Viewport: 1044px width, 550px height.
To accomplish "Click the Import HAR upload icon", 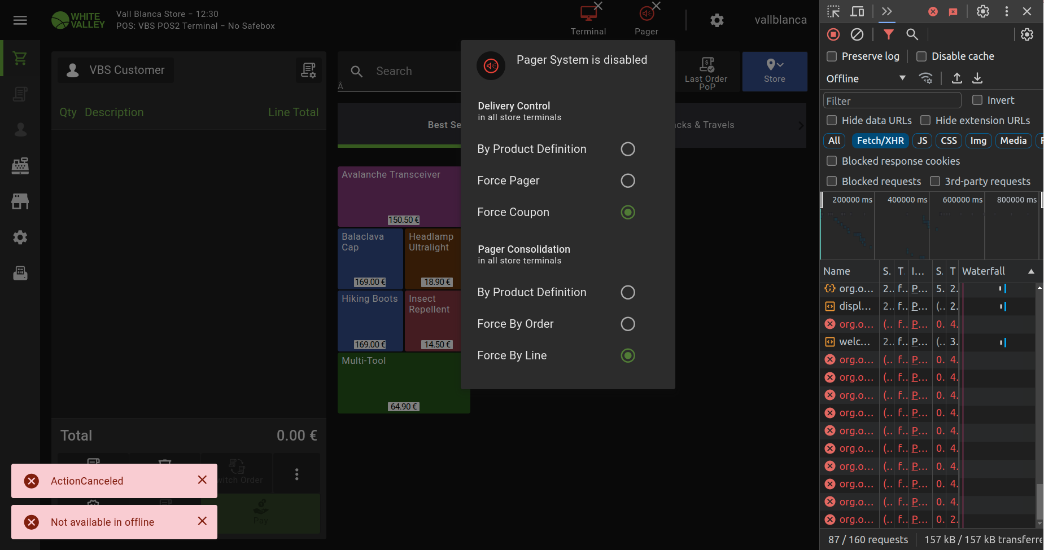I will pos(956,78).
